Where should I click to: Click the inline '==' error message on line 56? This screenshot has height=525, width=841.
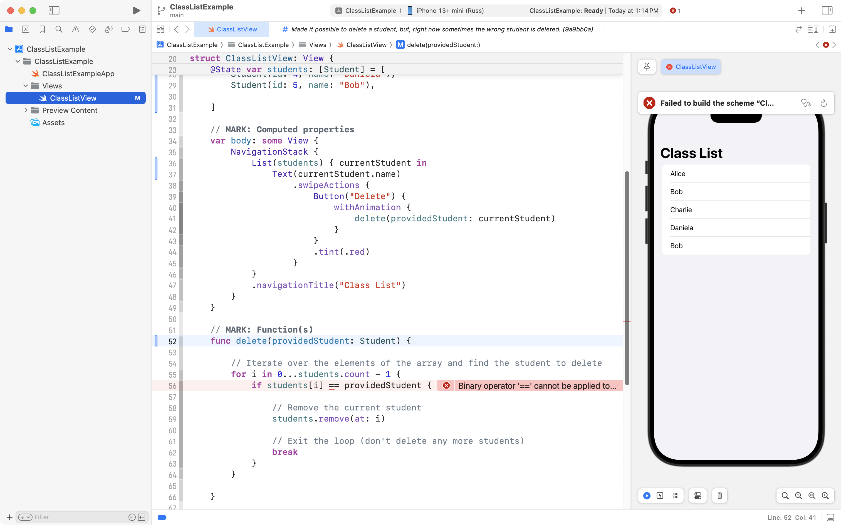pos(536,386)
